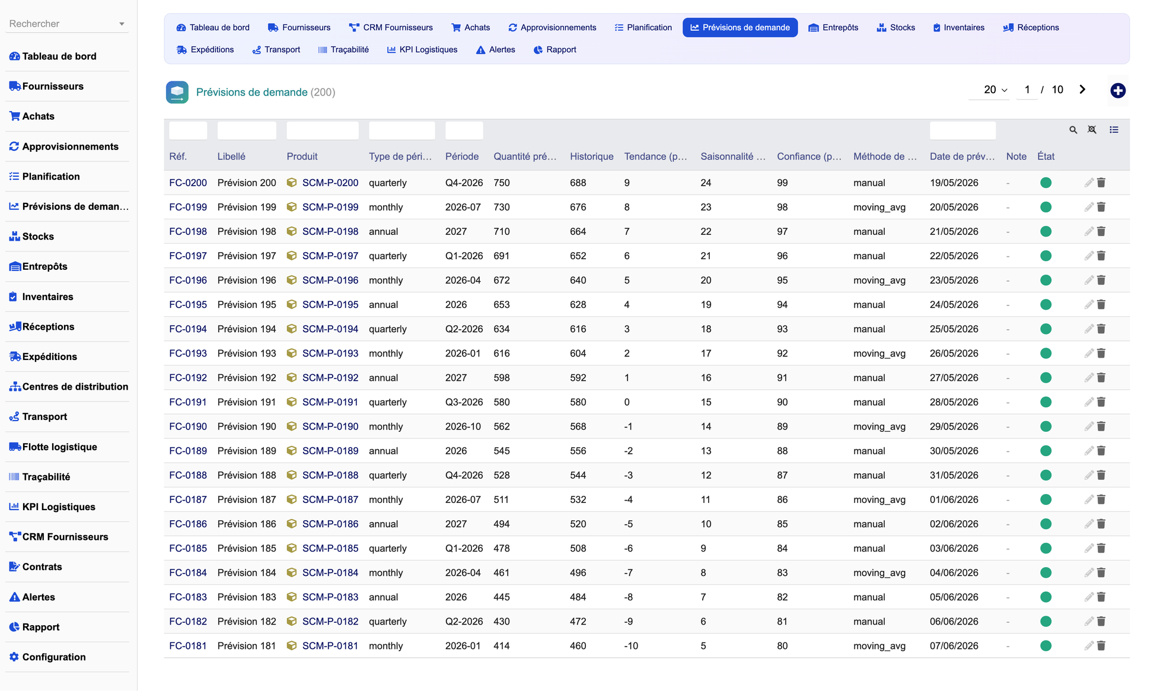This screenshot has width=1154, height=691.
Task: Click the add new forecast plus icon
Action: [x=1118, y=90]
